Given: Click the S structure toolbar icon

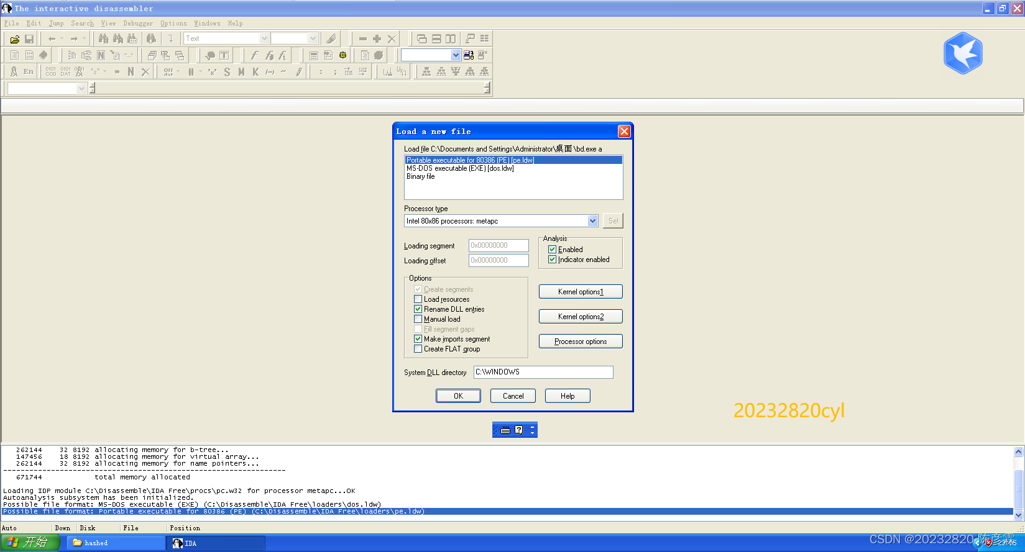Looking at the screenshot, I should (227, 72).
